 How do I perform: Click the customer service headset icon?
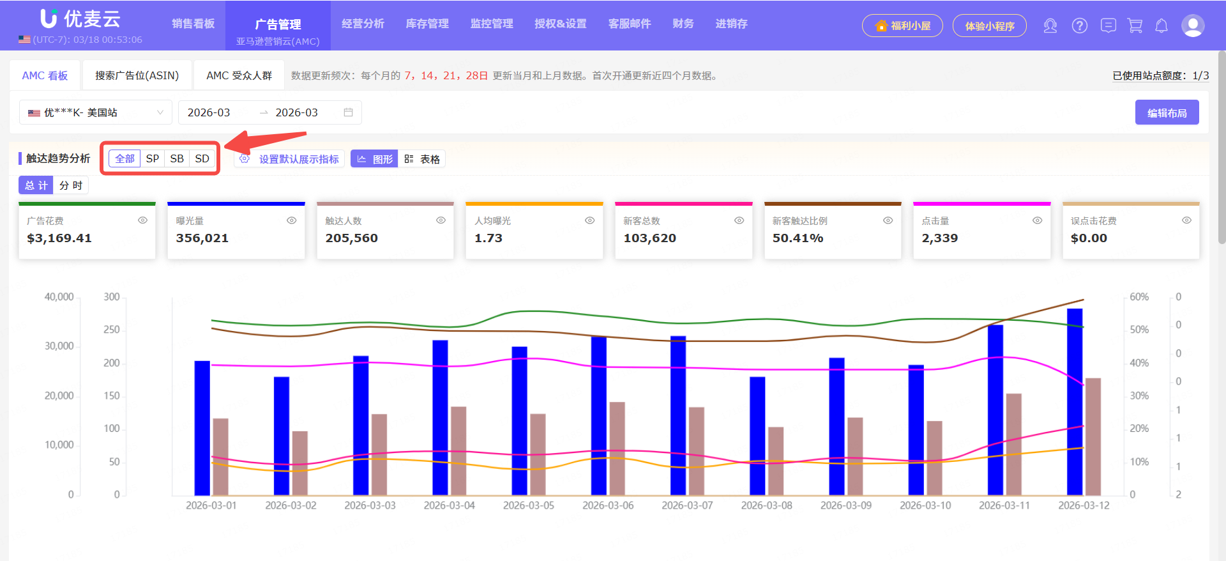[x=1050, y=26]
